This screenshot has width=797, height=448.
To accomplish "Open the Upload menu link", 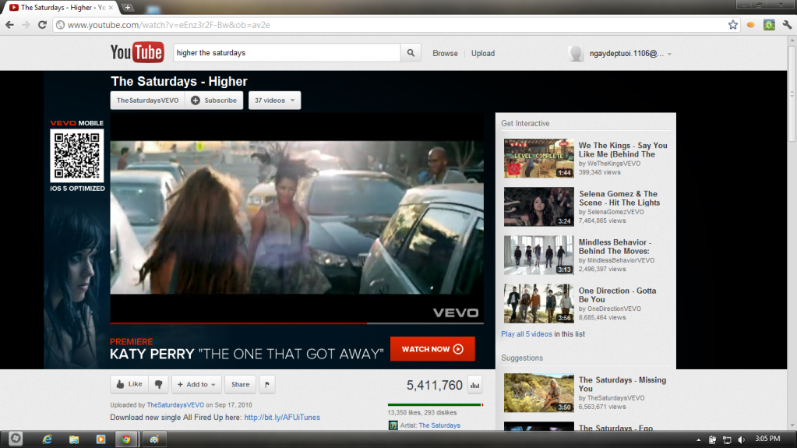I will coord(482,53).
